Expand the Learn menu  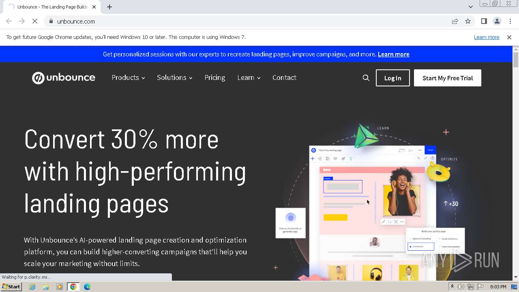249,77
